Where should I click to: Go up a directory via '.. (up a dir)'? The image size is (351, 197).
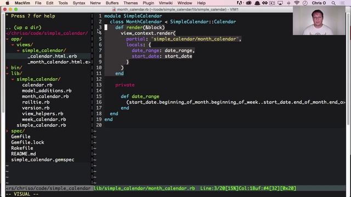tap(24, 27)
